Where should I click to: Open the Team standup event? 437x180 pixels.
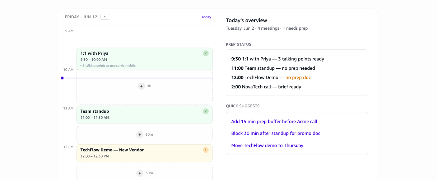pos(144,115)
